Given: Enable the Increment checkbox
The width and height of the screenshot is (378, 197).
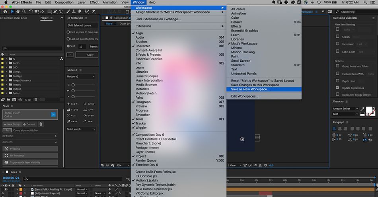Looking at the screenshot, I should 337,44.
